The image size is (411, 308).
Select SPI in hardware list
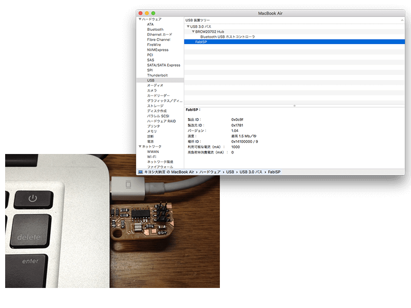pyautogui.click(x=150, y=70)
